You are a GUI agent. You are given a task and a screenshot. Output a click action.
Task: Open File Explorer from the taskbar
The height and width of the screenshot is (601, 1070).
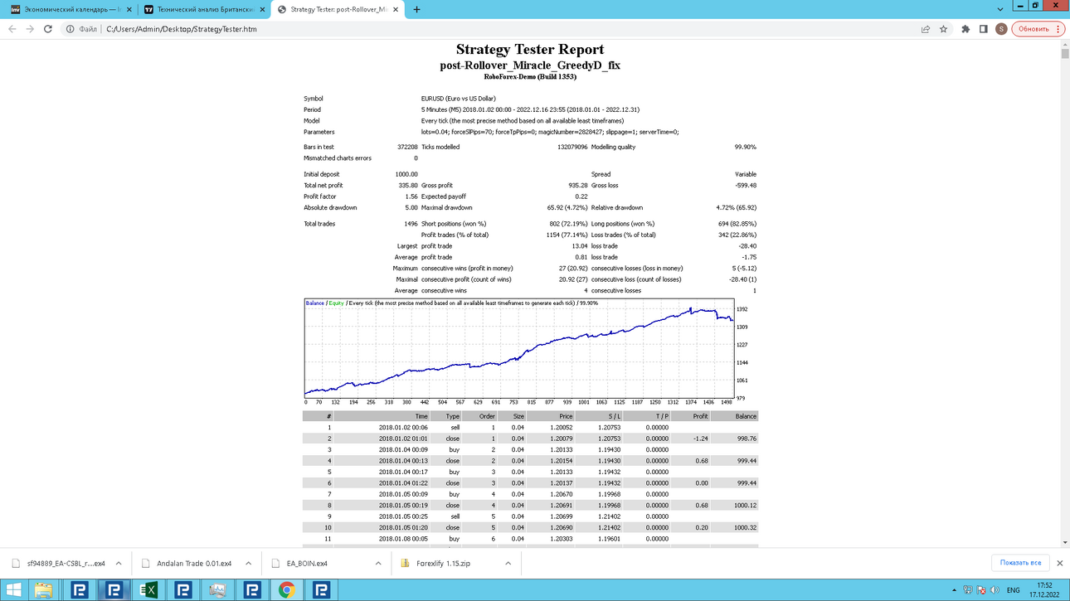coord(44,590)
